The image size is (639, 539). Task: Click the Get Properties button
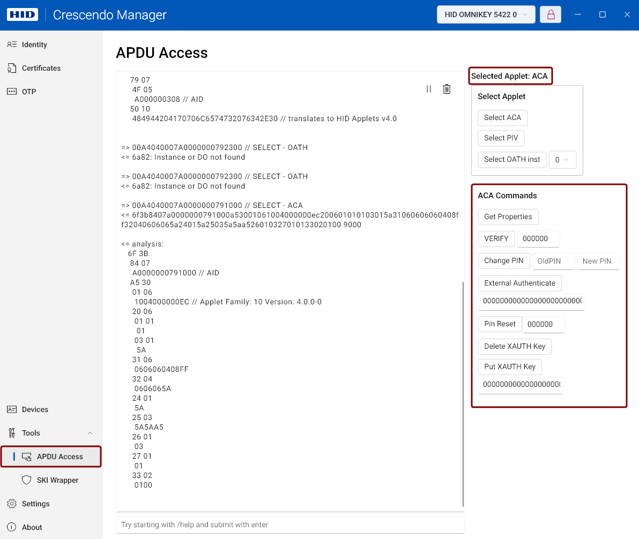click(508, 217)
